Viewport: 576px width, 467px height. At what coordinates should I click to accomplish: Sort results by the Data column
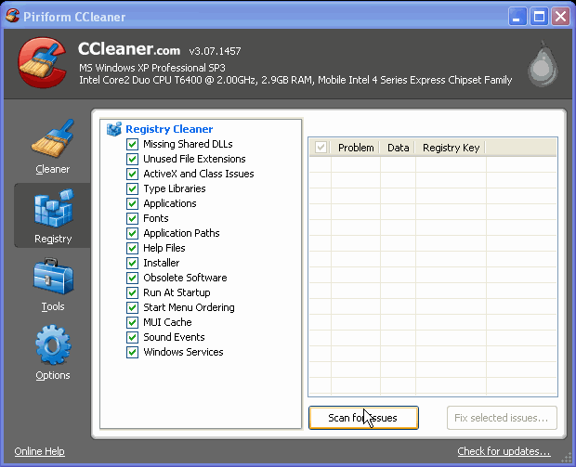click(x=399, y=148)
